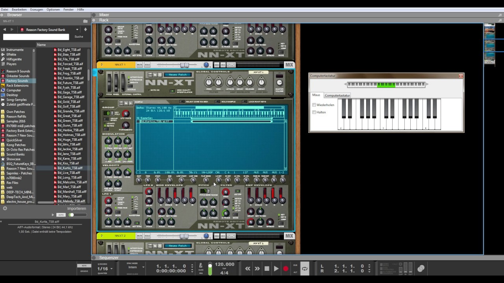Solo the NN-XT 1 device
504x283 pixels.
147,65
